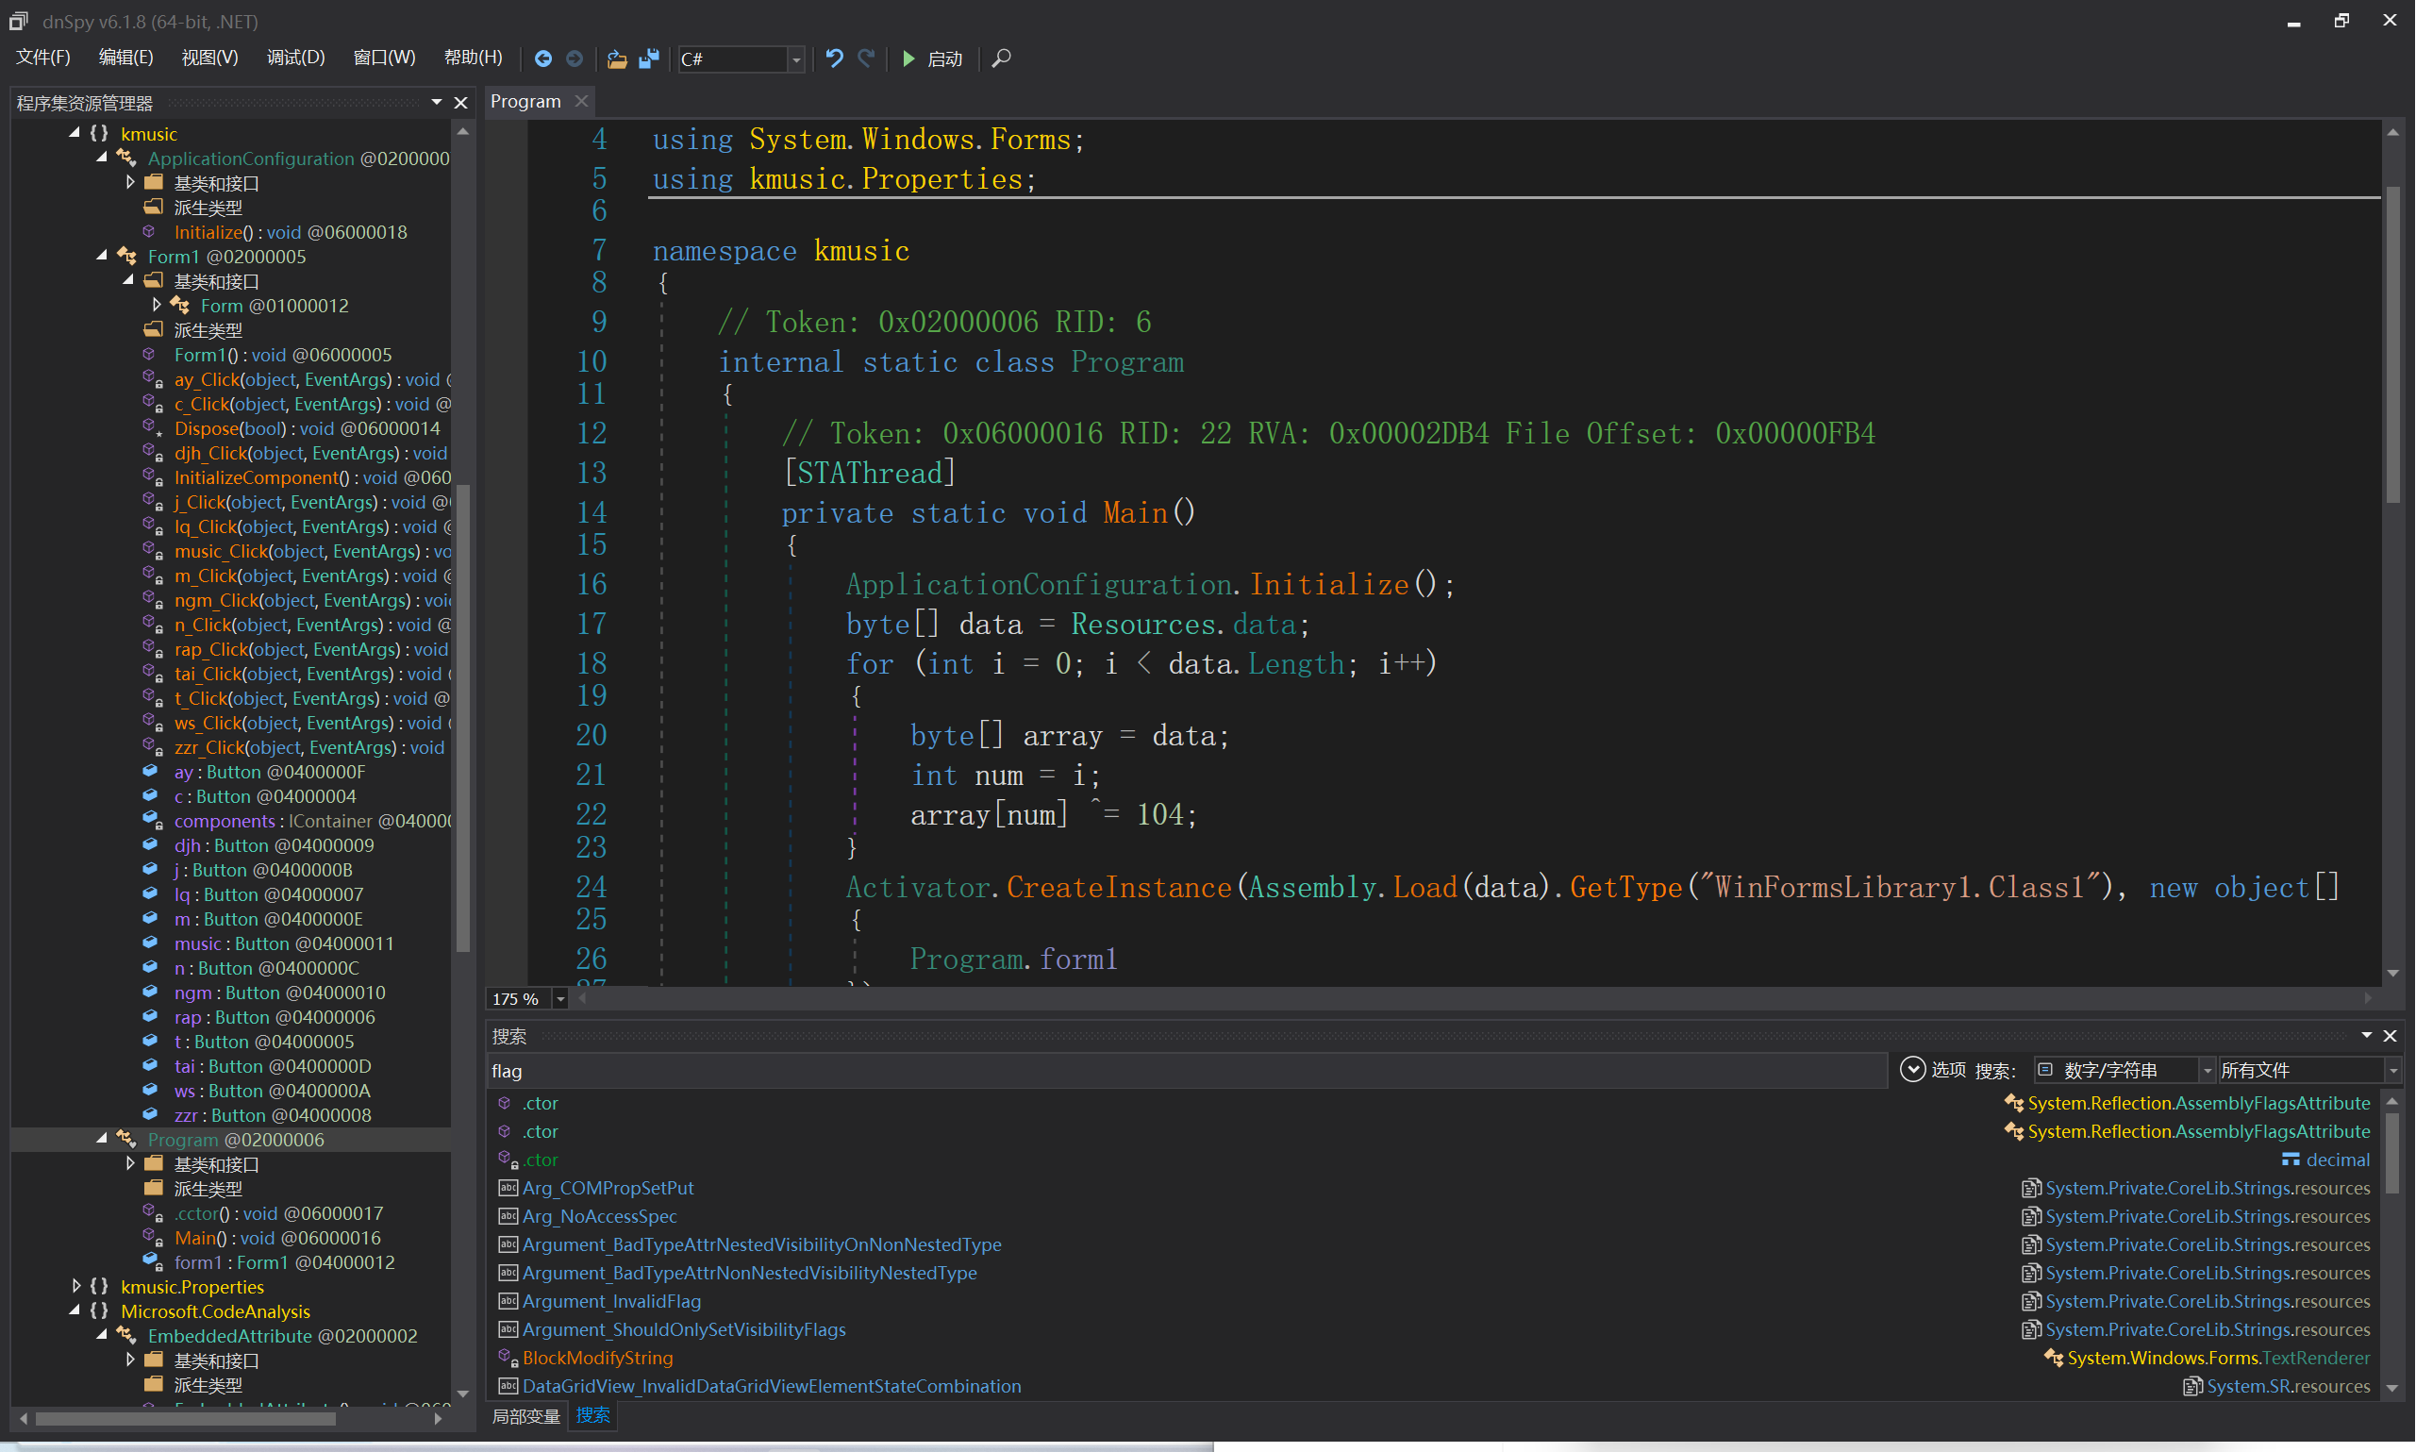Collapse the Microsoft.CodeAnalysis namespace node
The width and height of the screenshot is (2416, 1452).
click(x=75, y=1310)
